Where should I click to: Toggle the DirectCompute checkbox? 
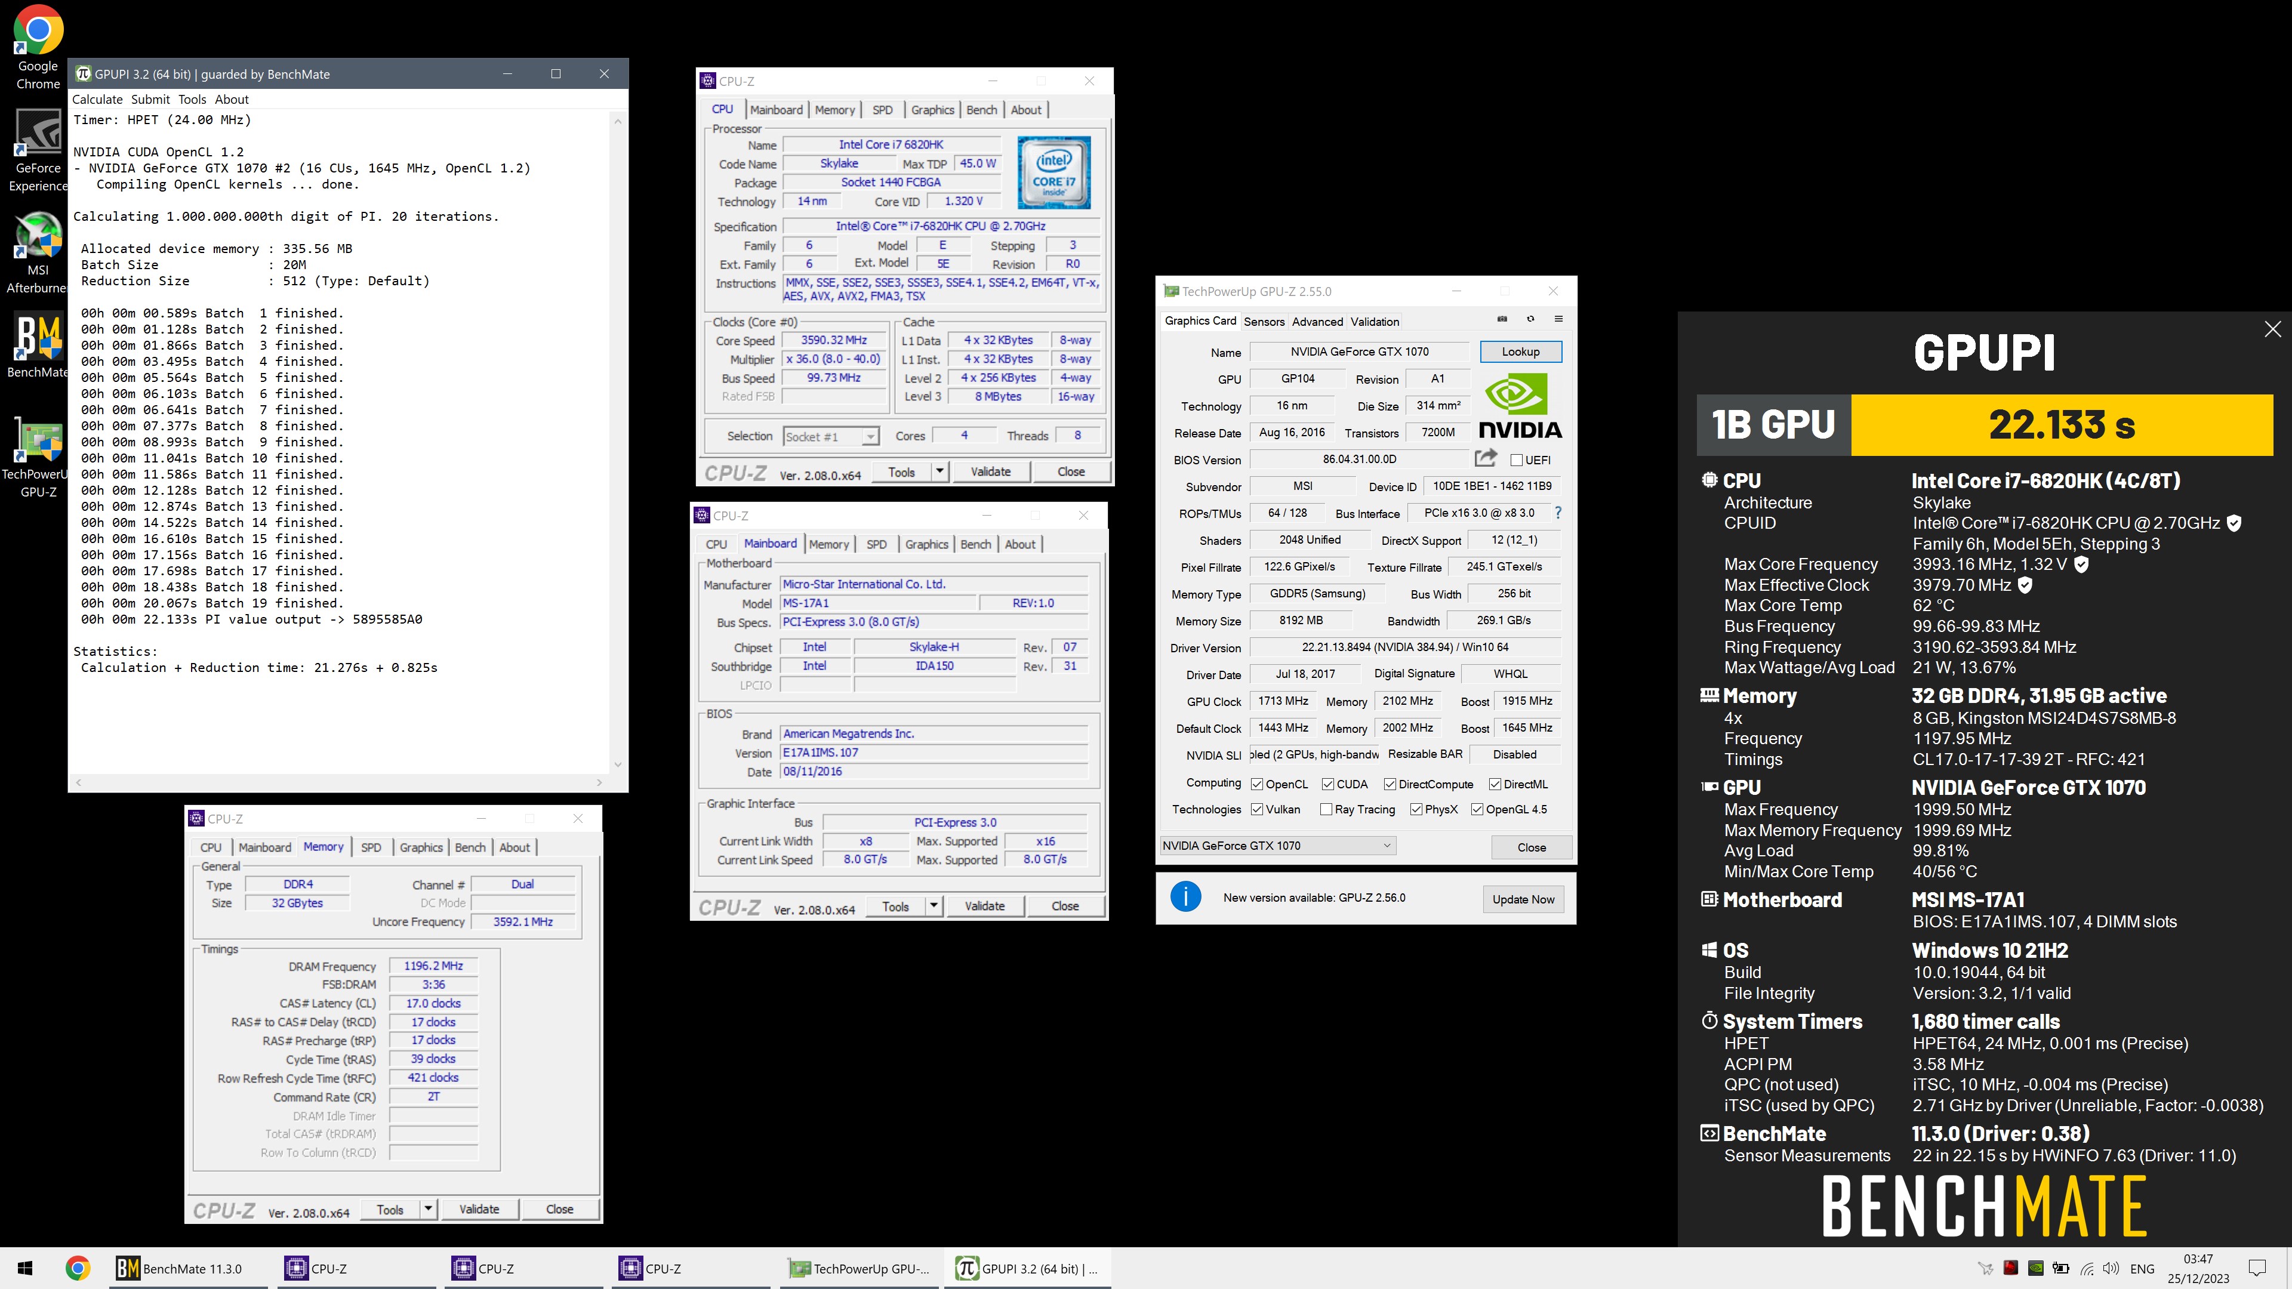point(1389,784)
